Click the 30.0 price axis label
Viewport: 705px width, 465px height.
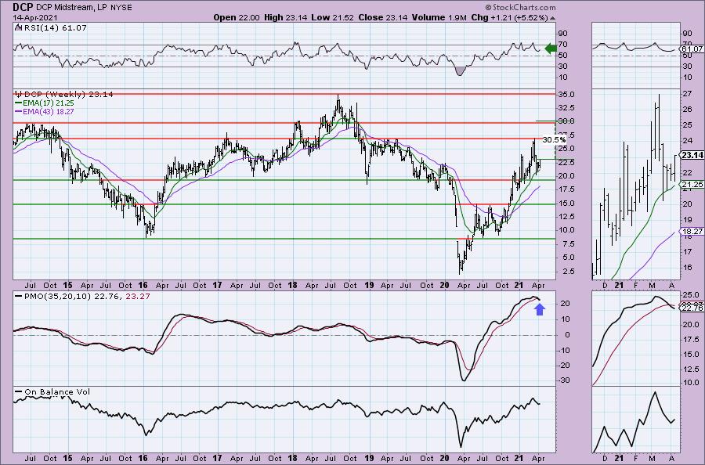(x=568, y=121)
